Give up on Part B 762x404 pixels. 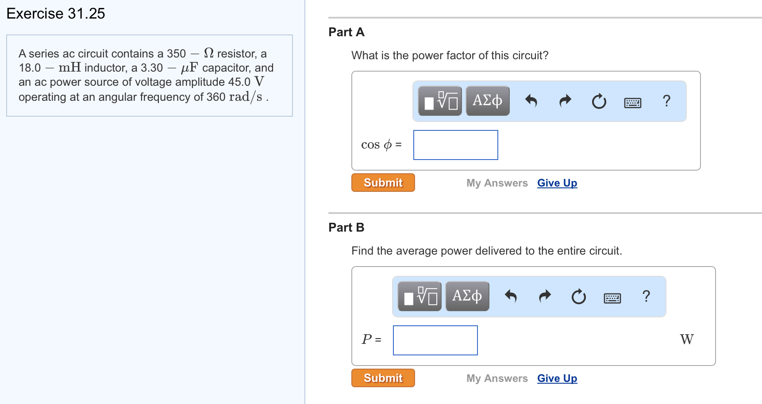[557, 378]
